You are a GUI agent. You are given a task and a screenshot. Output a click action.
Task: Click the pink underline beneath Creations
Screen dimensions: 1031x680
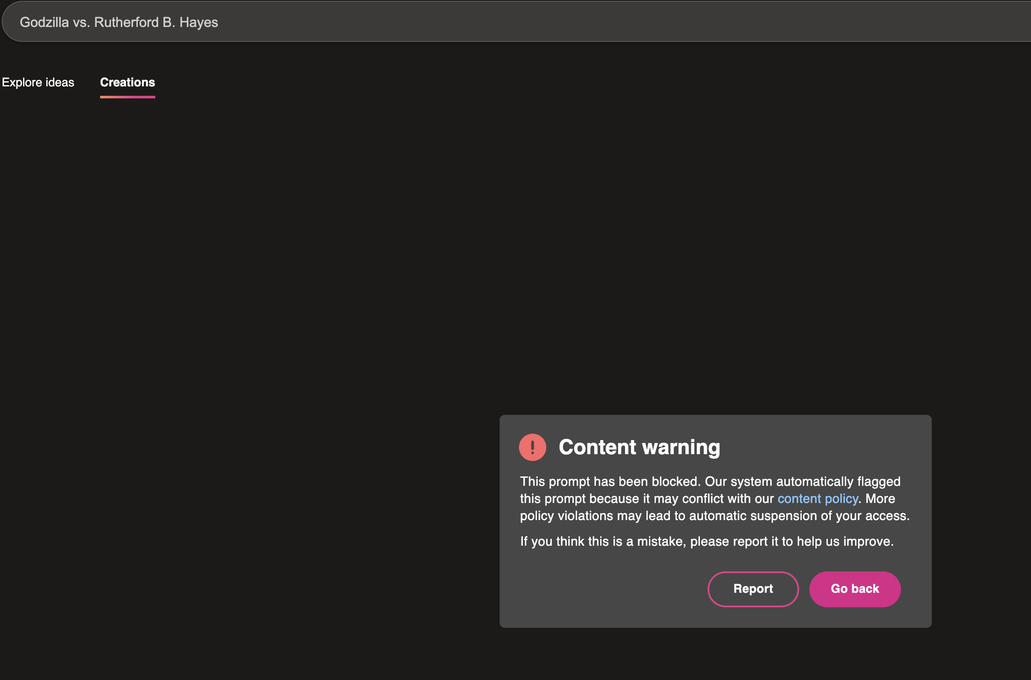[127, 97]
